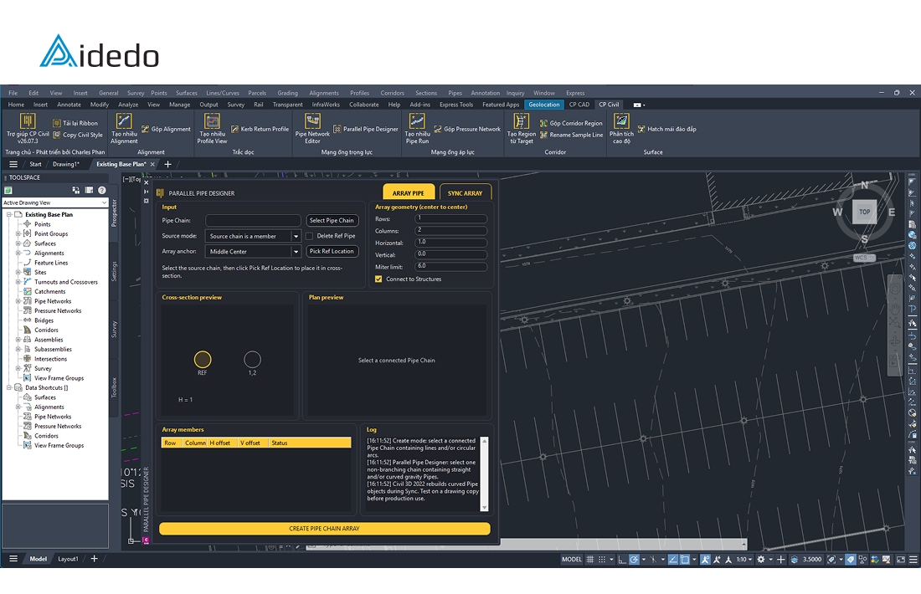921x594 pixels.
Task: Toggle Delete Ref Pipe checkbox
Action: (x=310, y=236)
